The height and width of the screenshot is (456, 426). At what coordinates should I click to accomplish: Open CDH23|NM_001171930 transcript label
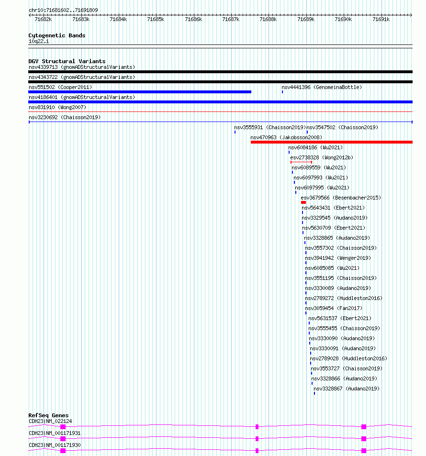coord(55,445)
